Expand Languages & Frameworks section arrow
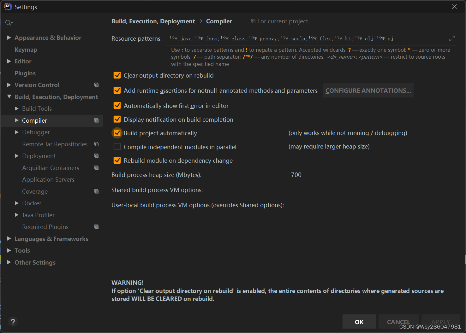Screen dimensions: 466x333 point(9,238)
